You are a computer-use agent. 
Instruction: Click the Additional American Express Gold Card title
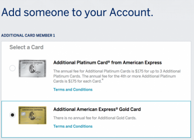point(97,109)
